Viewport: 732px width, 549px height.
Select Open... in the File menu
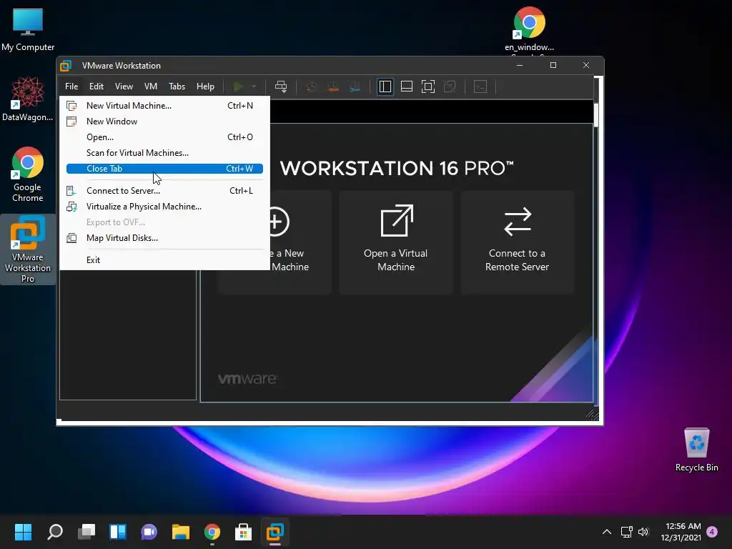[165, 137]
